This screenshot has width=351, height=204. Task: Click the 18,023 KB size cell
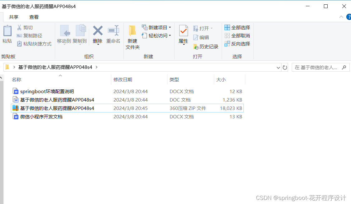tap(231, 108)
